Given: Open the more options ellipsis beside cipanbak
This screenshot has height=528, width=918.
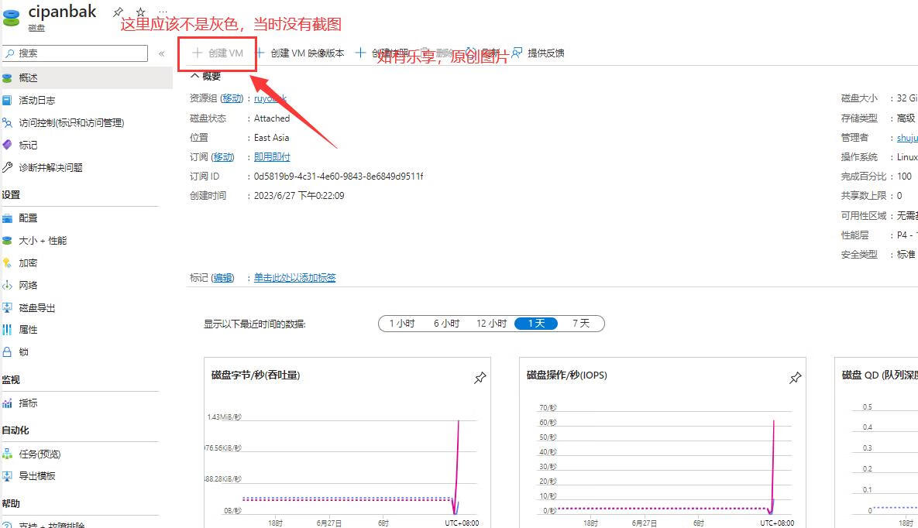Looking at the screenshot, I should 163,12.
